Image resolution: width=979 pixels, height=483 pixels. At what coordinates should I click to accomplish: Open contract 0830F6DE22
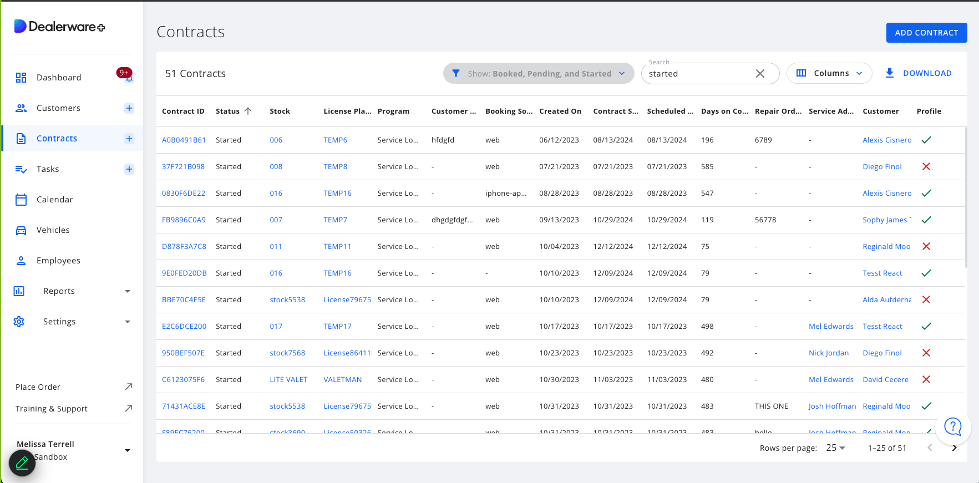tap(184, 193)
